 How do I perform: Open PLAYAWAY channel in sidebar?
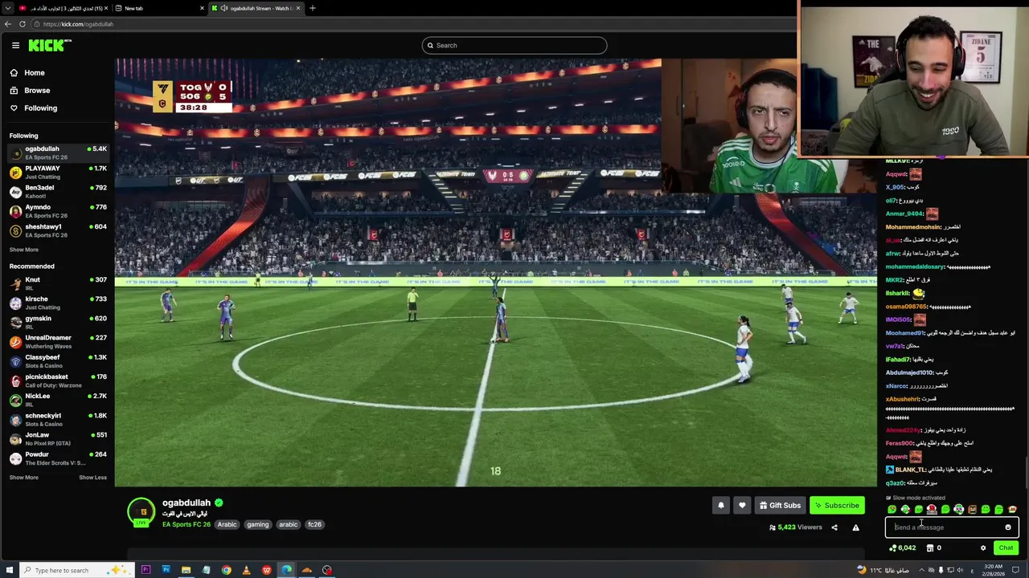click(x=58, y=172)
